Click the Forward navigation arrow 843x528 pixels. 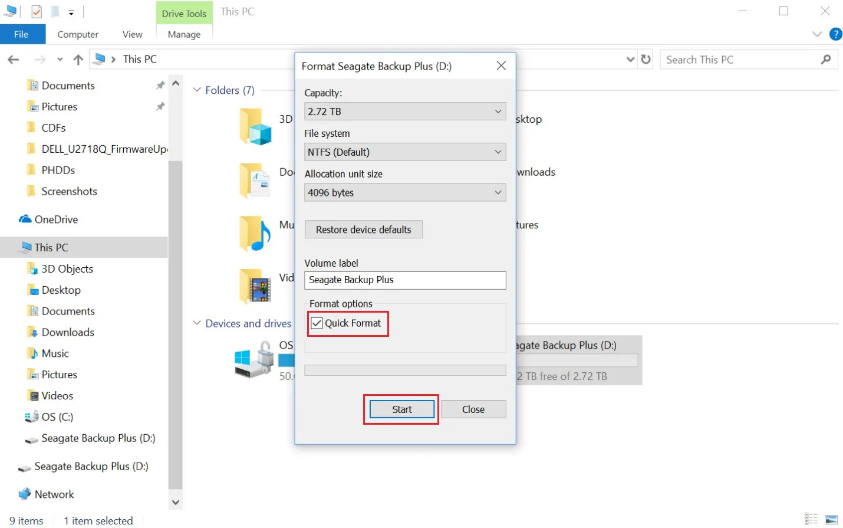point(40,60)
